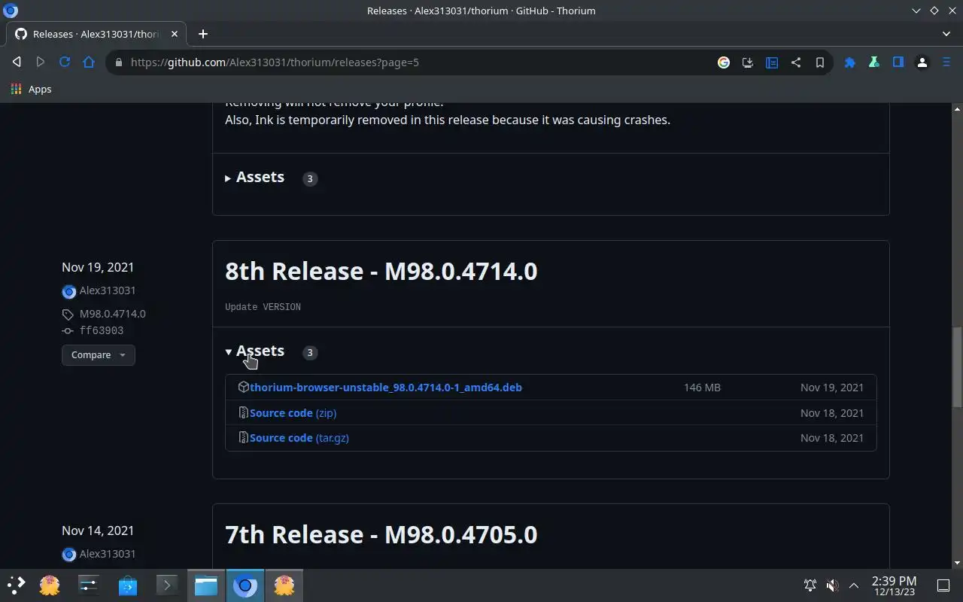
Task: Toggle the browser side panel
Action: tap(898, 62)
